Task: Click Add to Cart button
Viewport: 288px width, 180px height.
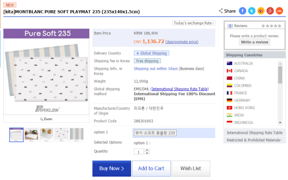Action: click(151, 168)
